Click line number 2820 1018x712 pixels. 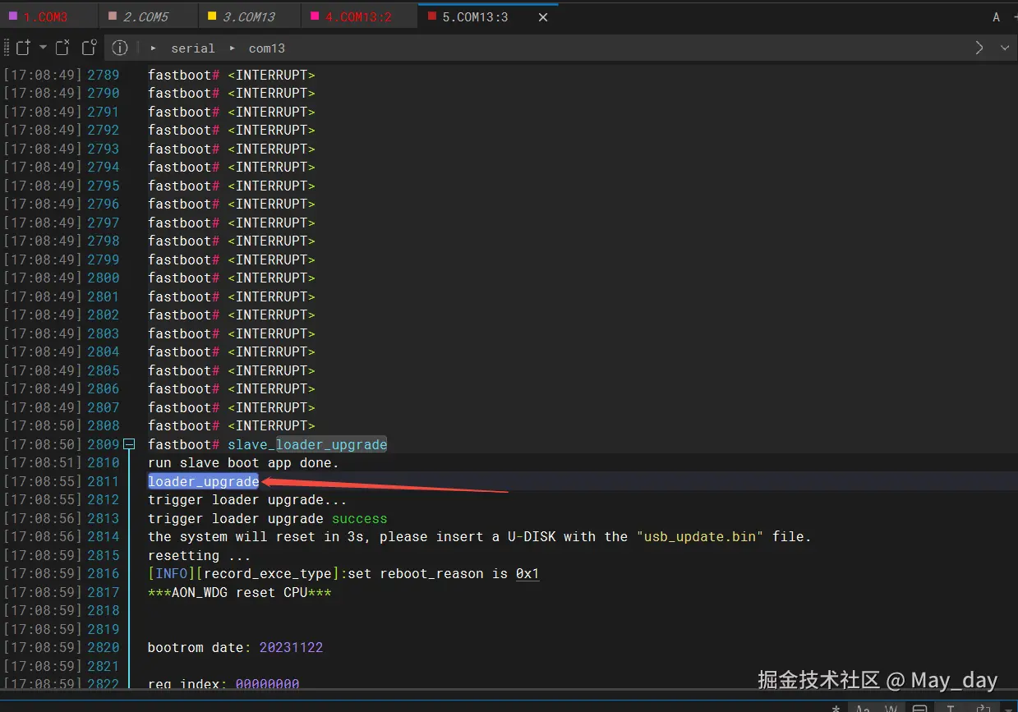click(104, 648)
